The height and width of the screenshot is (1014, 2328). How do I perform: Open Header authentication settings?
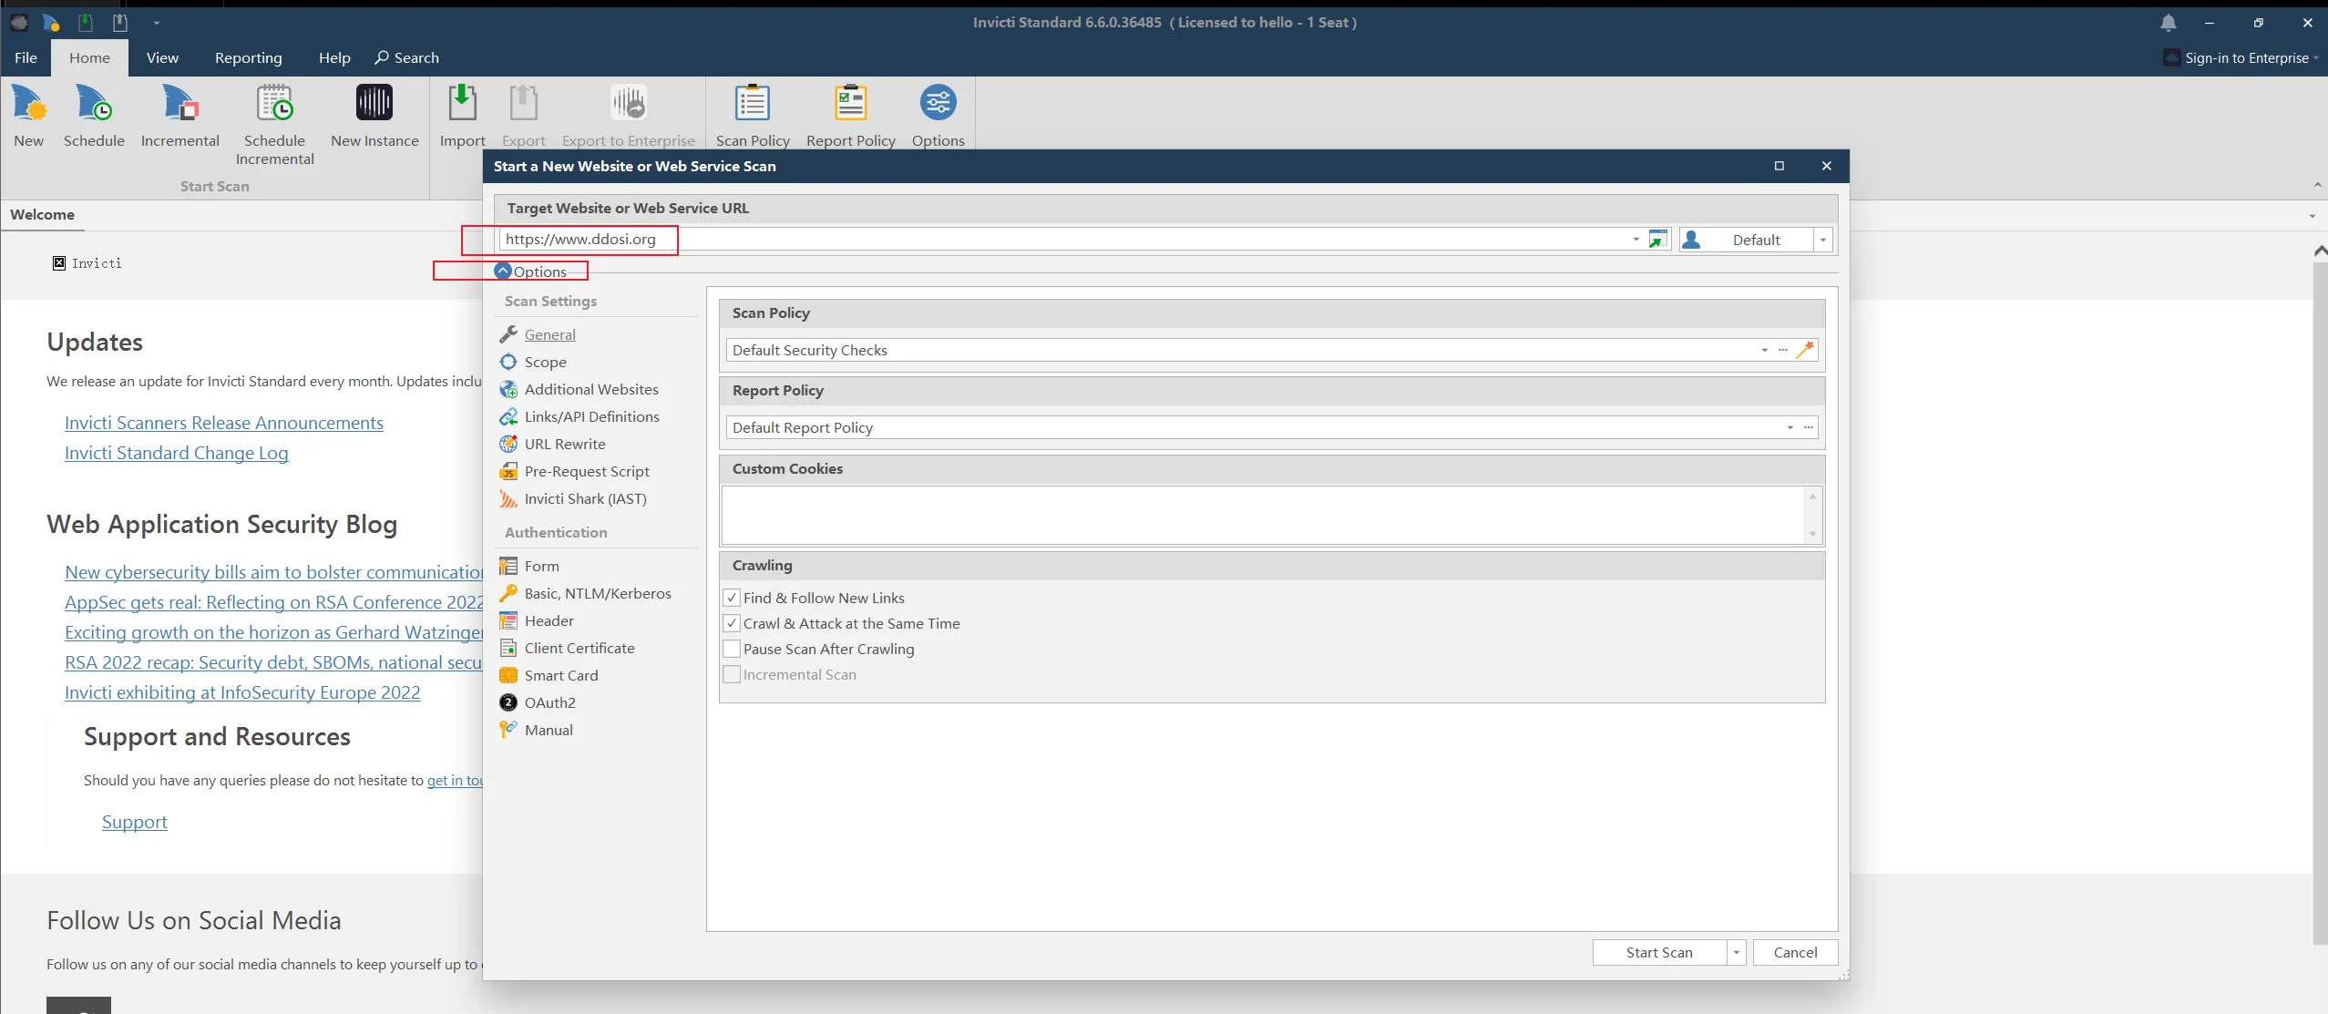click(549, 620)
